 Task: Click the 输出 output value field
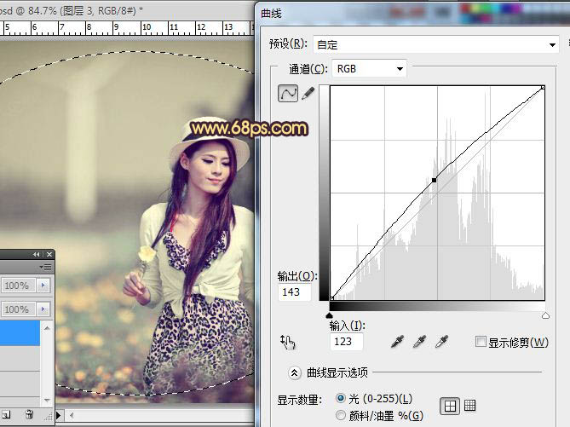click(x=294, y=292)
